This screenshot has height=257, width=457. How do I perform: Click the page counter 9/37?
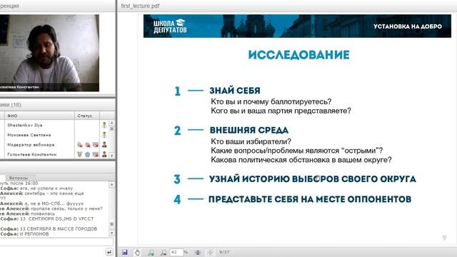(x=224, y=252)
